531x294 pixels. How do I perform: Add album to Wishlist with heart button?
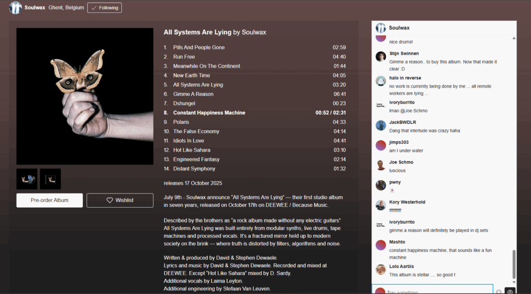(x=120, y=200)
